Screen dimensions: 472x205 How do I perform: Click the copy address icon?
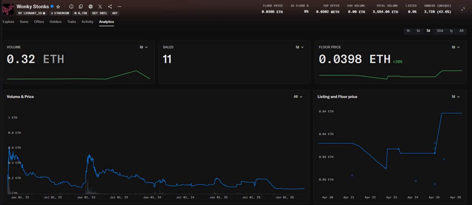coord(81,7)
